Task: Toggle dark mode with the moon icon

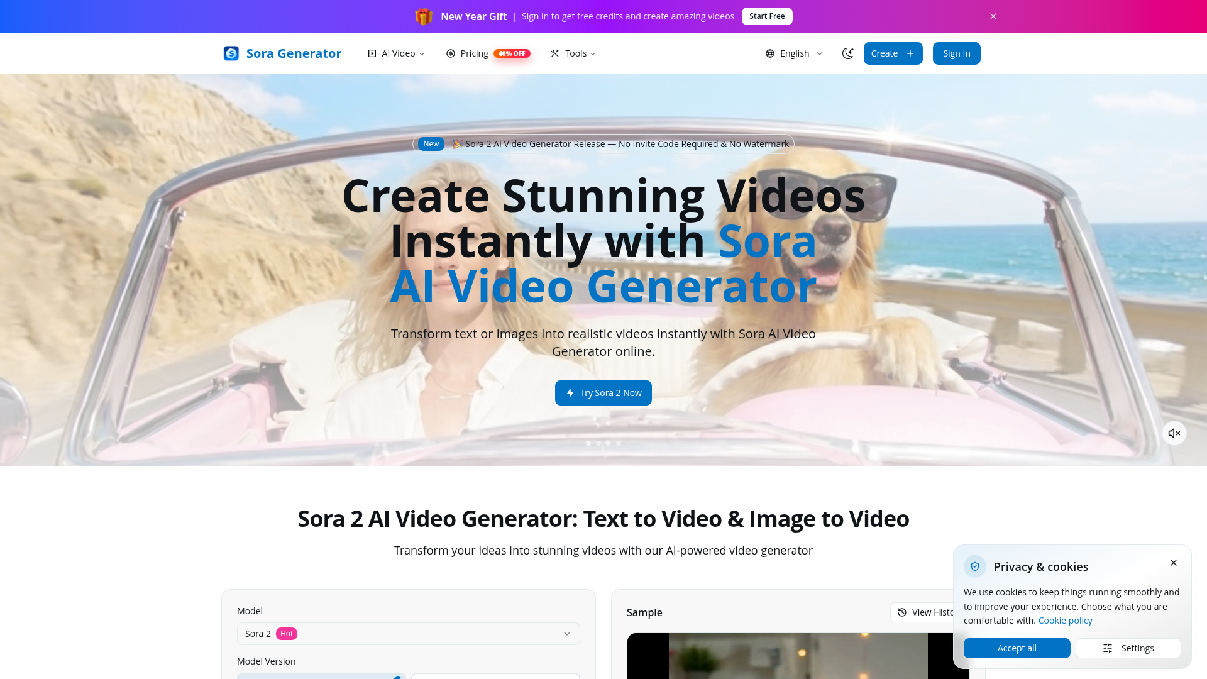Action: (x=848, y=53)
